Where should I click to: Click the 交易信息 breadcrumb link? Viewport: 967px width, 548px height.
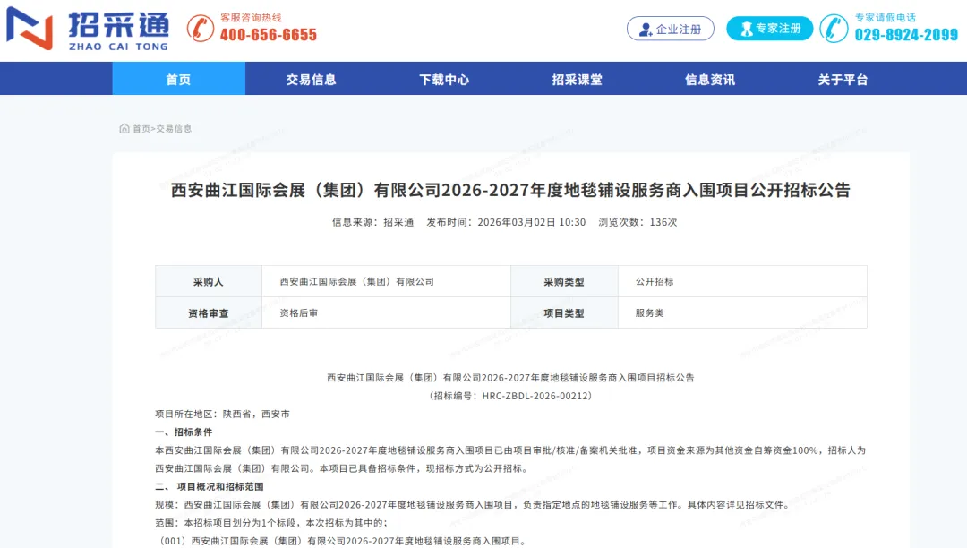point(174,129)
